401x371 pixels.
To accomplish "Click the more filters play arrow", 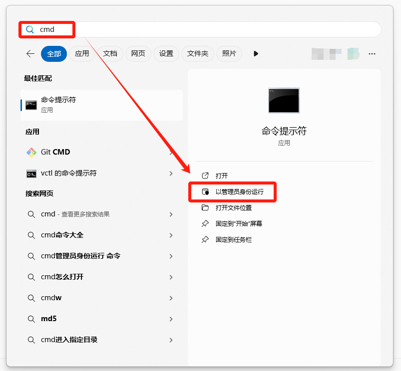I will point(256,54).
